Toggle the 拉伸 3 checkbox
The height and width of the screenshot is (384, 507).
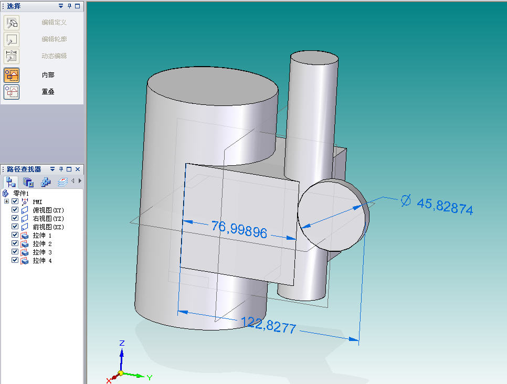click(15, 251)
